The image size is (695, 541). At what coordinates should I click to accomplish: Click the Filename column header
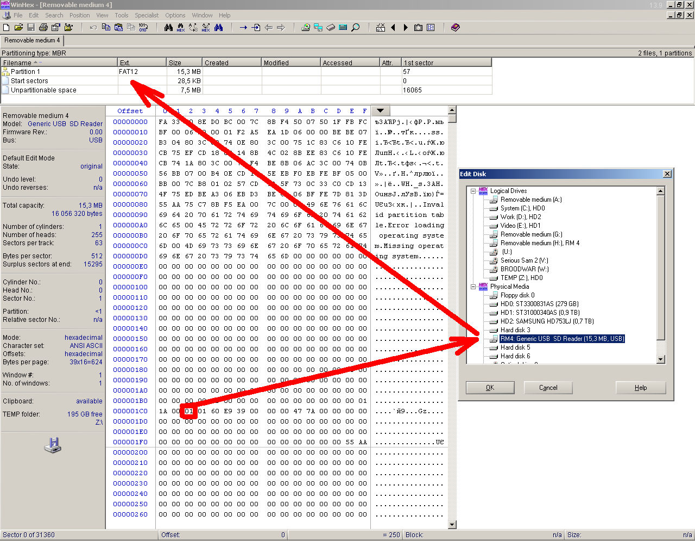pos(59,63)
